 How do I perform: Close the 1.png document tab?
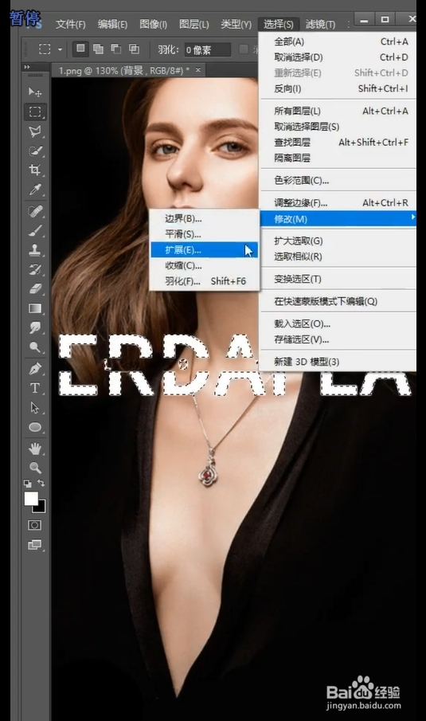point(198,70)
